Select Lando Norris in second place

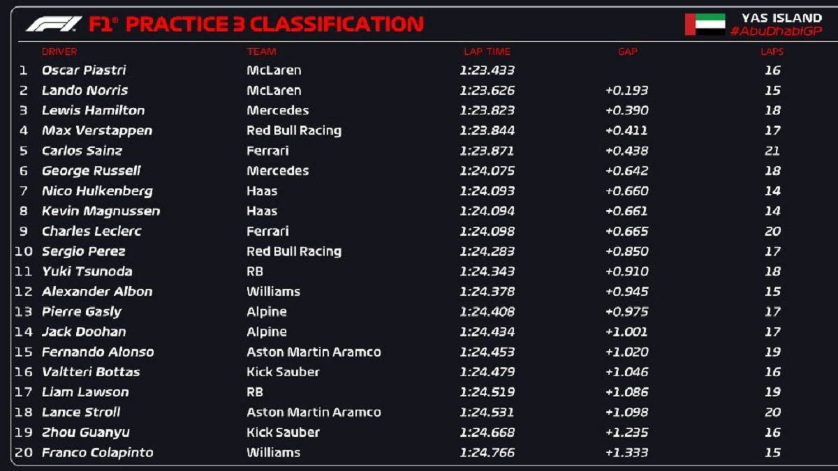tap(84, 91)
